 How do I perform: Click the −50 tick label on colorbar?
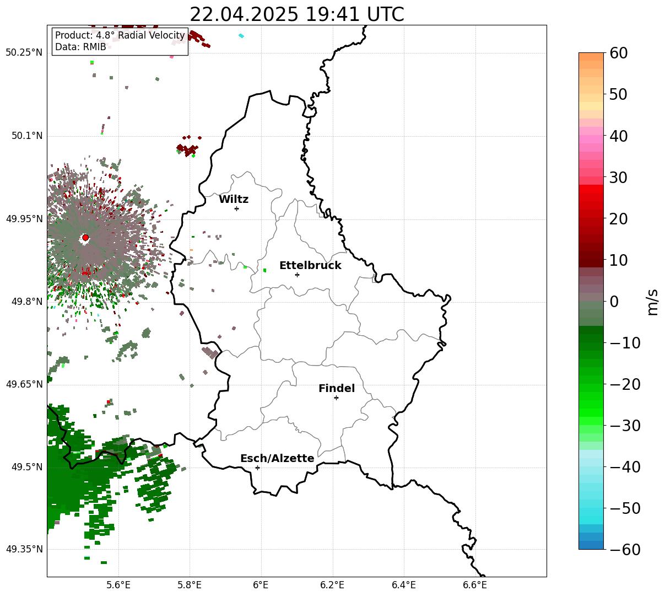(x=625, y=508)
